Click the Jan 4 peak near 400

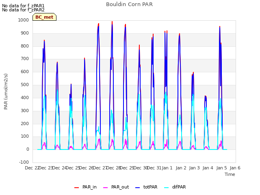pos(206,96)
